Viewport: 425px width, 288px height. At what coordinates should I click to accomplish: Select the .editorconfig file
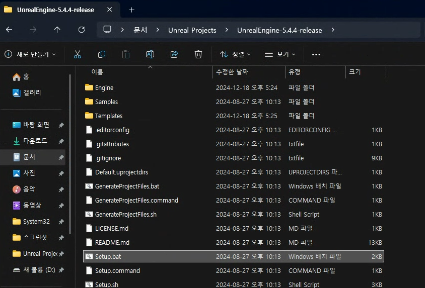(233, 130)
